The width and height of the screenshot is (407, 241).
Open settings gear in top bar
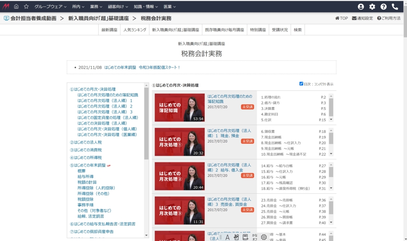click(372, 7)
